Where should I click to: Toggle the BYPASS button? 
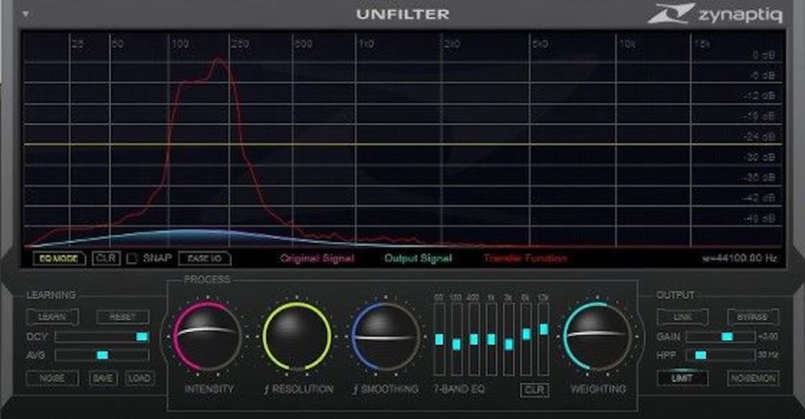[753, 317]
